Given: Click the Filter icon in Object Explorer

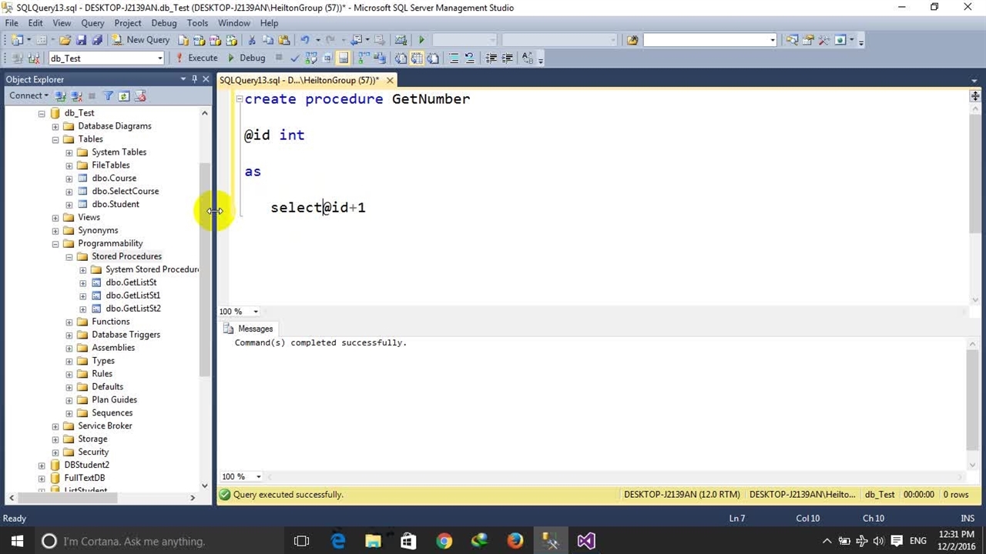Looking at the screenshot, I should pyautogui.click(x=108, y=96).
